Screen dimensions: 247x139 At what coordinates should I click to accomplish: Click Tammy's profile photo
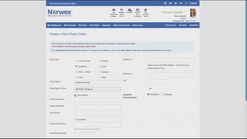(x=193, y=13)
